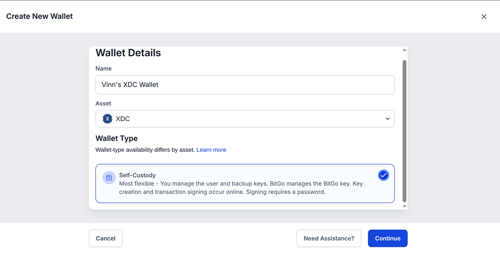Click the scrollbar up arrow

405,51
